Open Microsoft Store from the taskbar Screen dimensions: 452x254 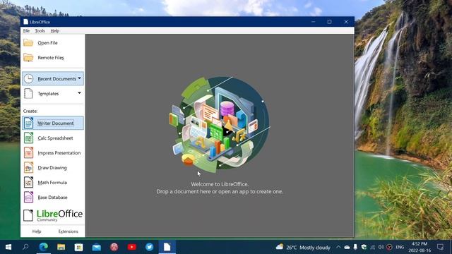point(78,247)
